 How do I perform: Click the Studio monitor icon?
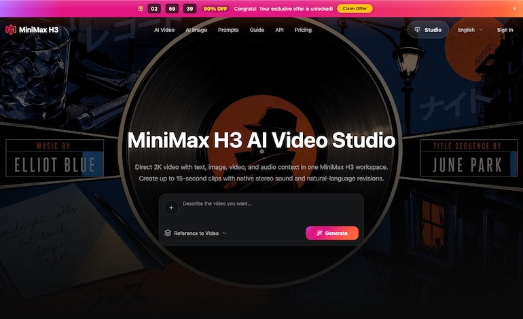417,30
